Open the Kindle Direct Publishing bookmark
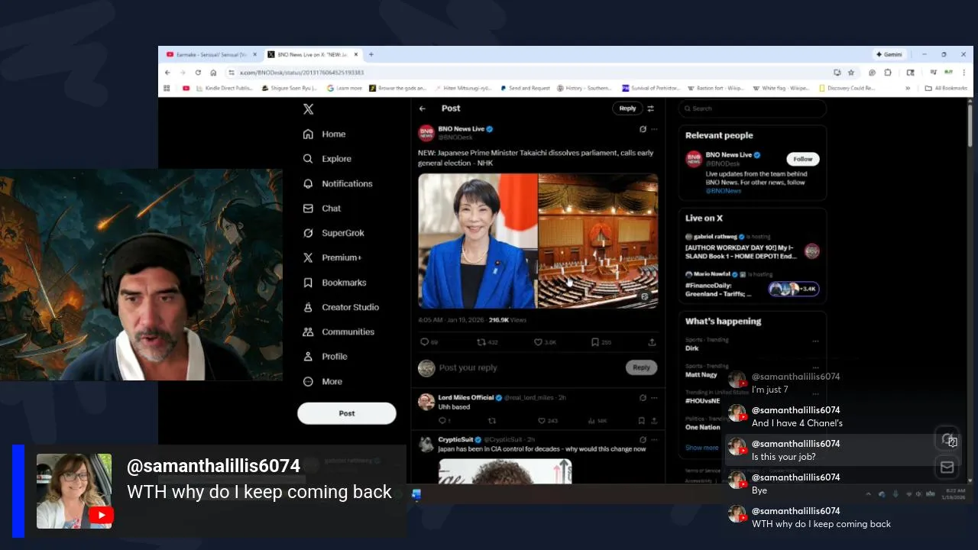This screenshot has height=550, width=978. click(224, 88)
